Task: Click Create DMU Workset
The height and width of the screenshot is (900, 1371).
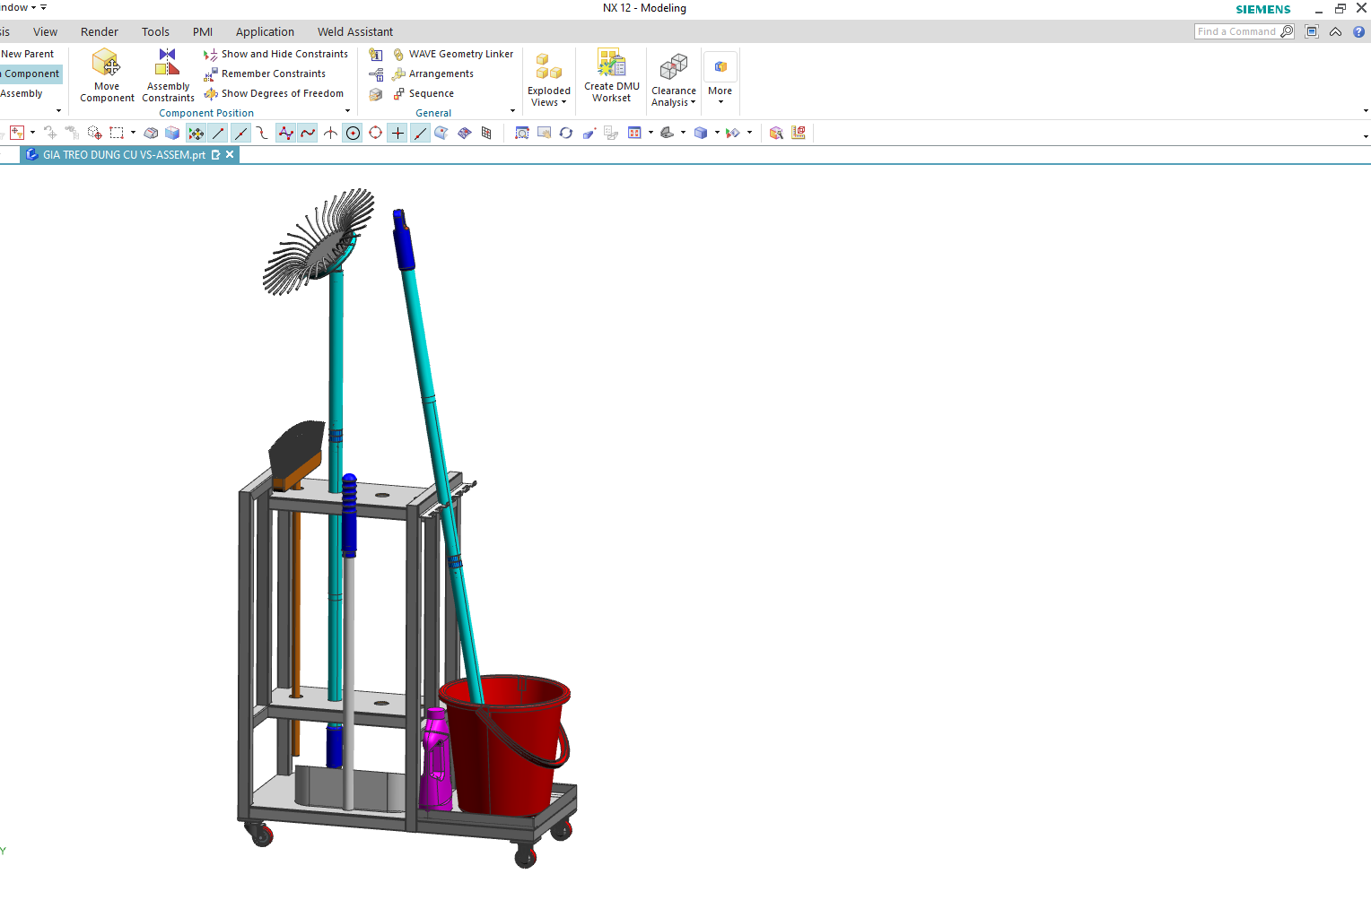Action: click(611, 75)
